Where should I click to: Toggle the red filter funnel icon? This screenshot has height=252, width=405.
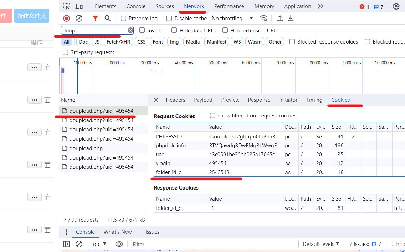95,18
